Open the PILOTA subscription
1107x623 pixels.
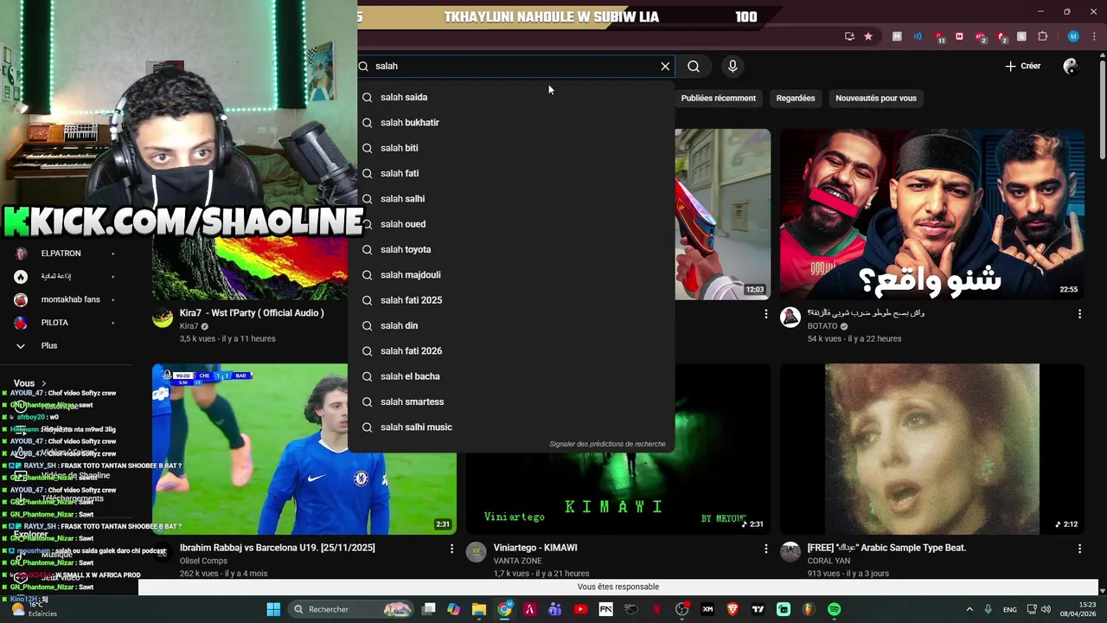[67, 323]
